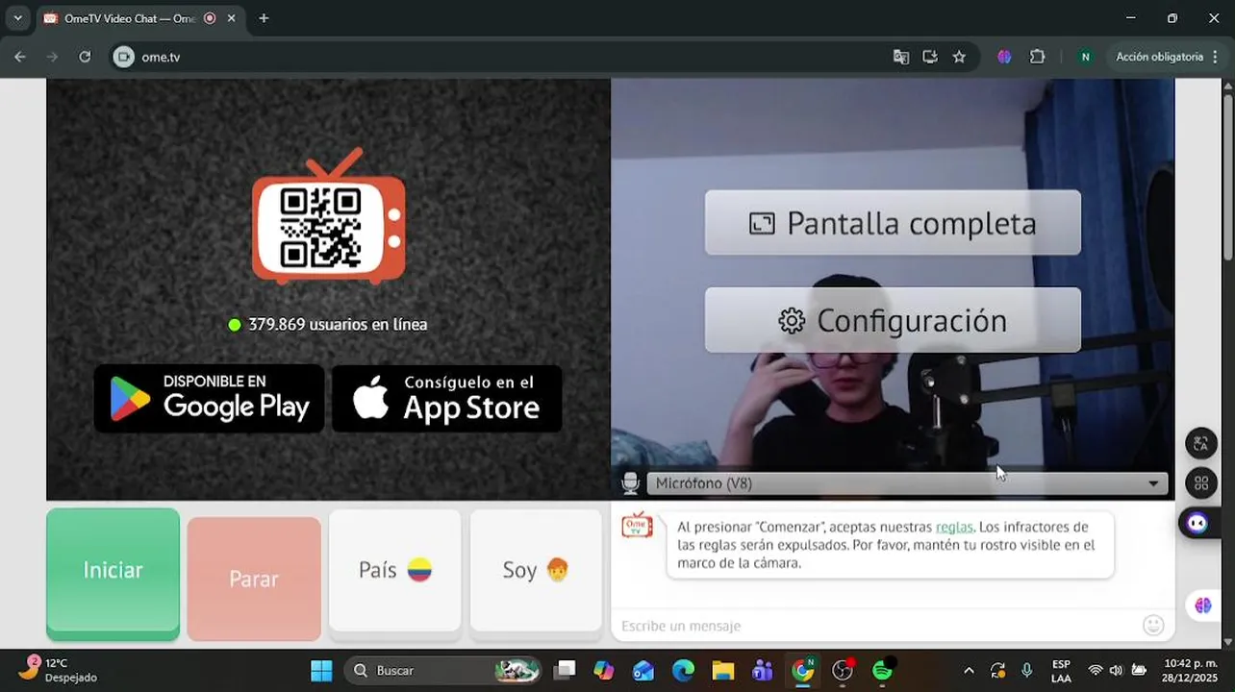The height and width of the screenshot is (692, 1235).
Task: Open the Windows Start menu
Action: (321, 670)
